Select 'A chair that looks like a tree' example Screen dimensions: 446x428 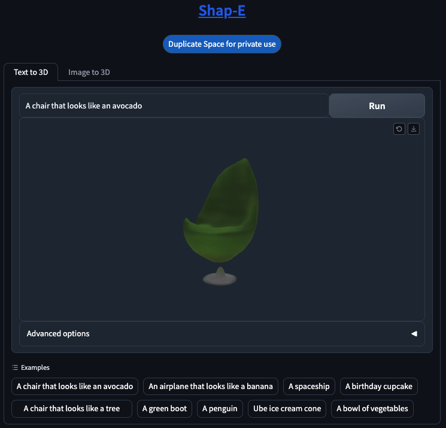click(x=72, y=409)
